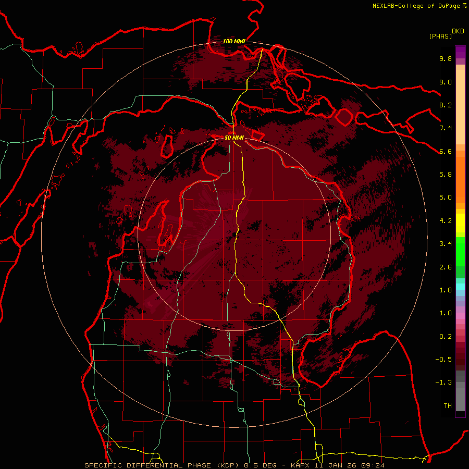Click the 0.2 legend value

446,337
